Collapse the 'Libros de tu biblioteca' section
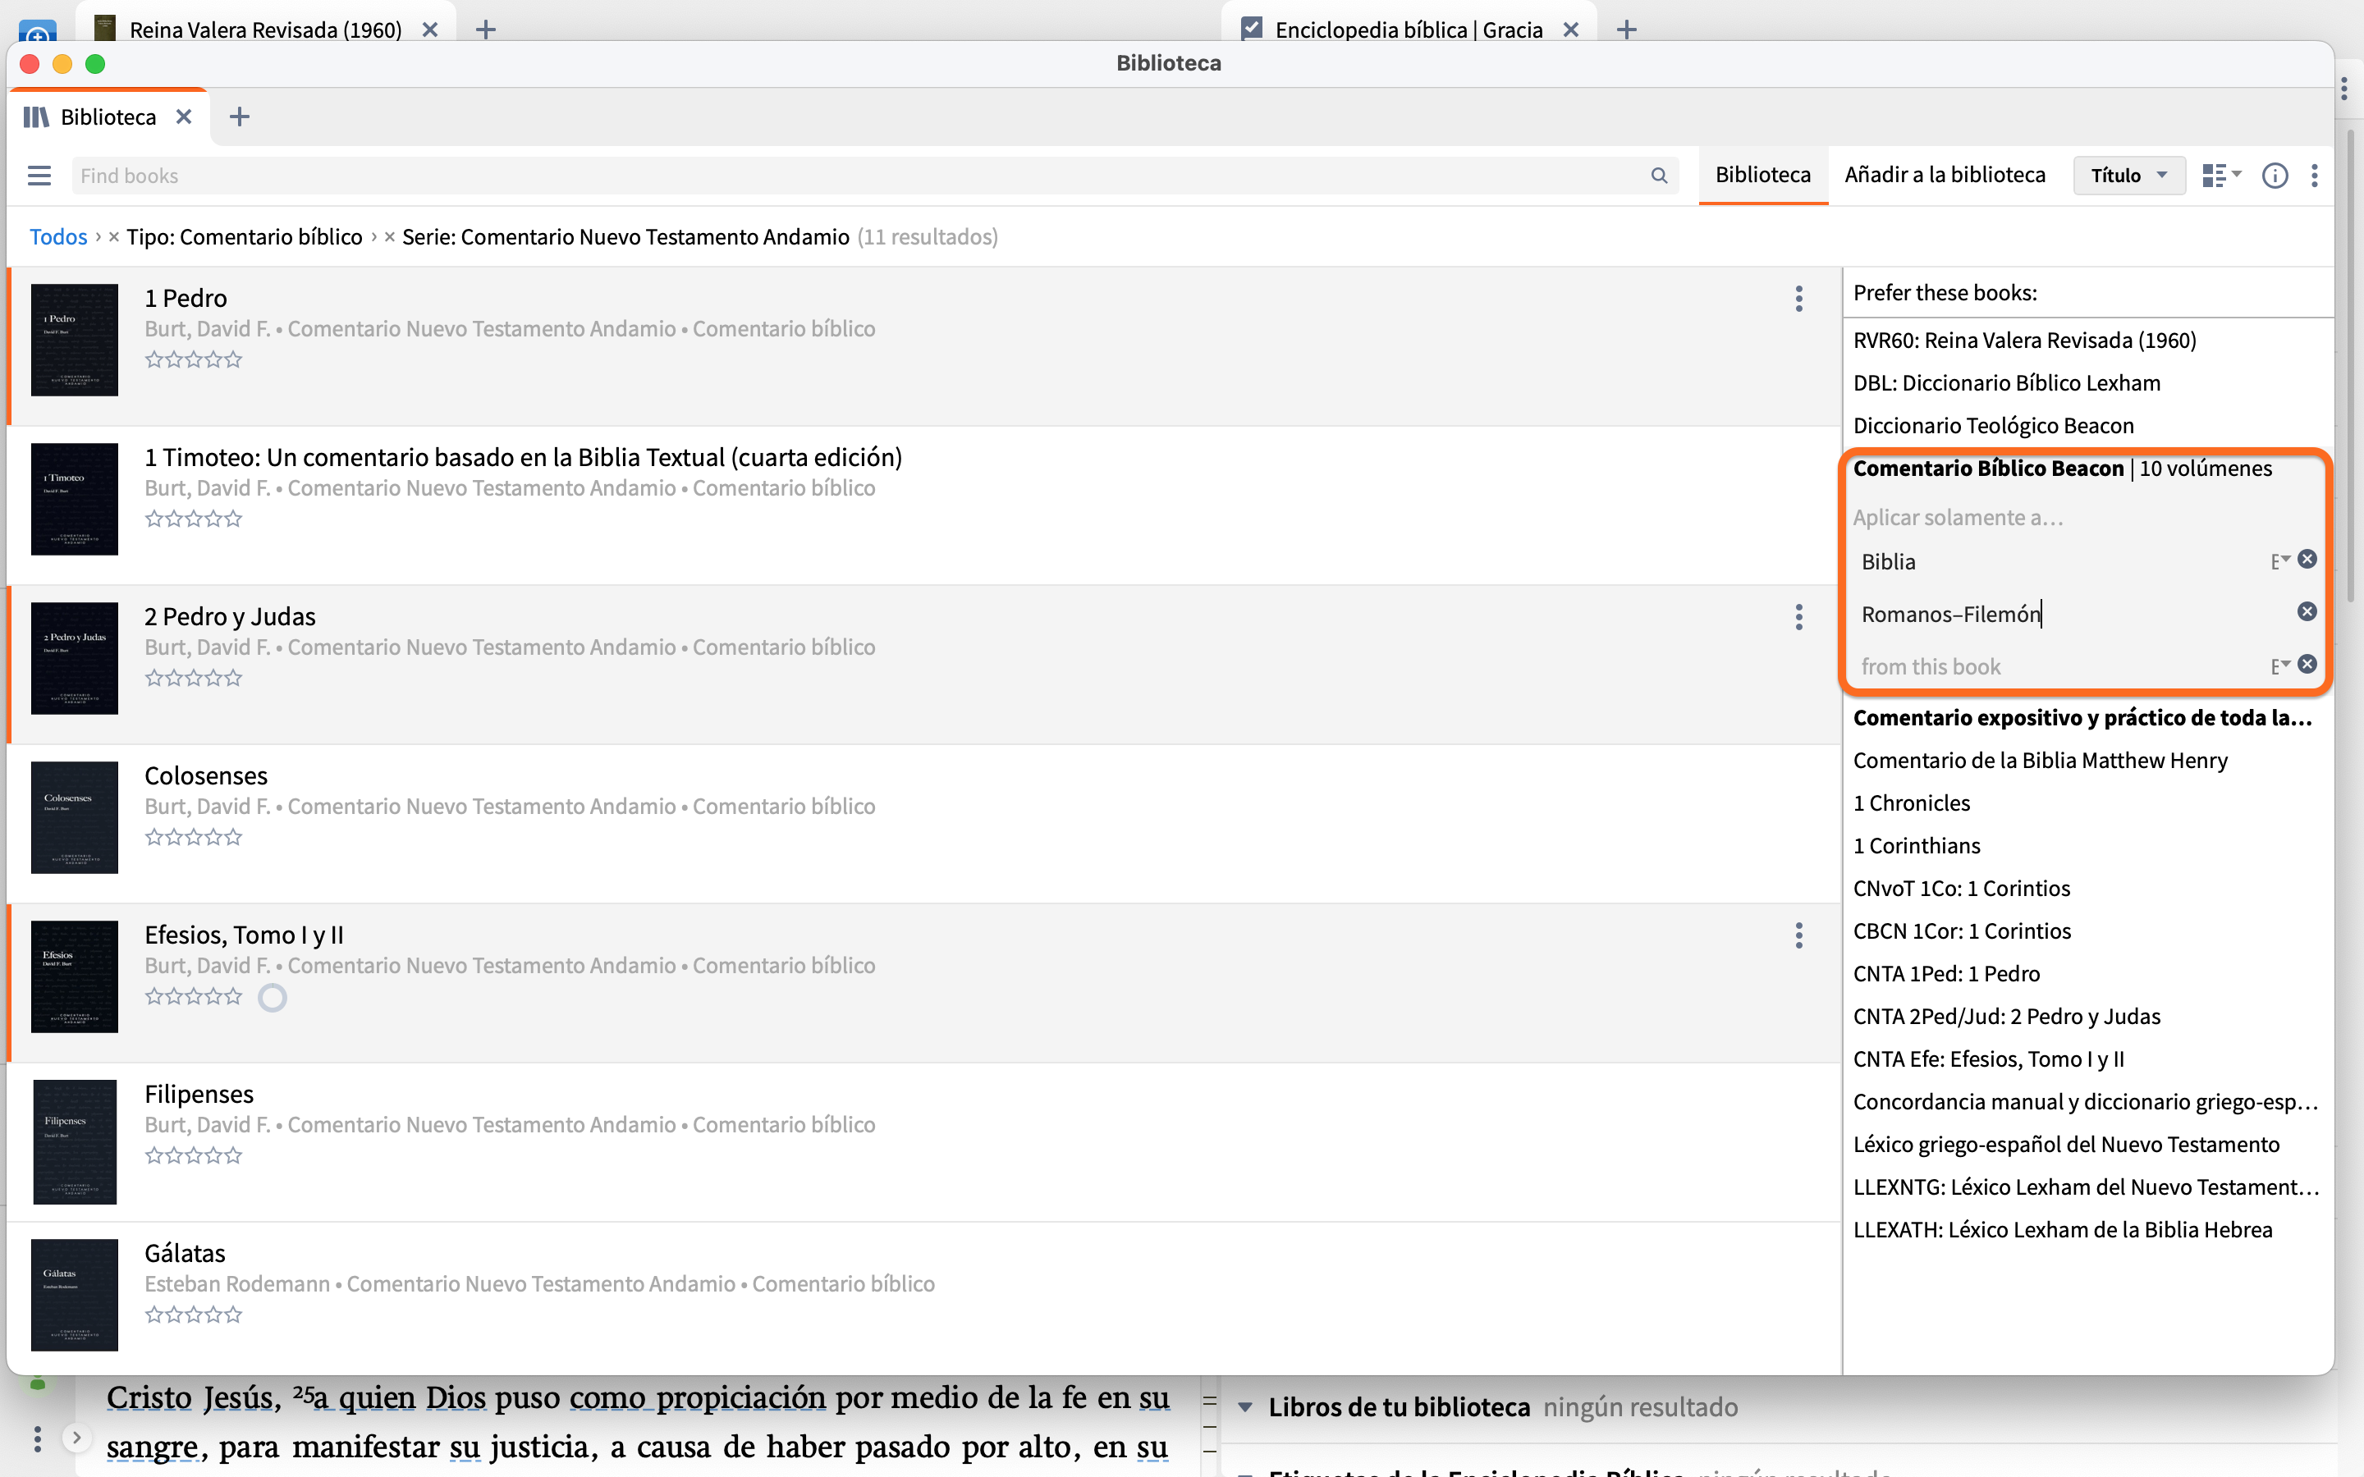The height and width of the screenshot is (1477, 2364). 1245,1407
